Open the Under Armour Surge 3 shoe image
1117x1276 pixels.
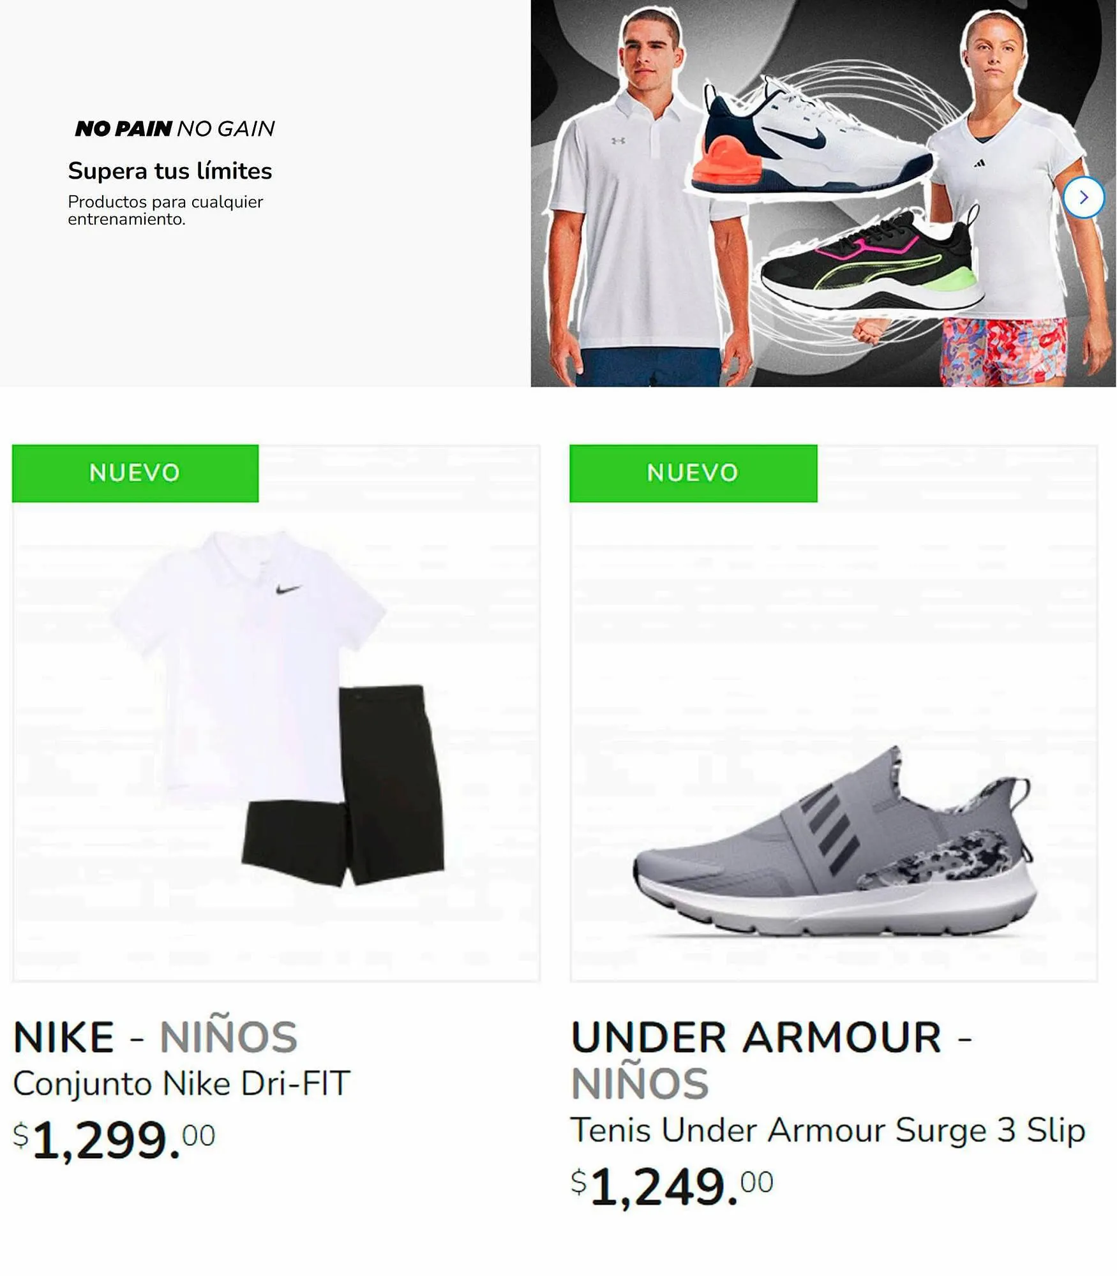click(x=834, y=713)
